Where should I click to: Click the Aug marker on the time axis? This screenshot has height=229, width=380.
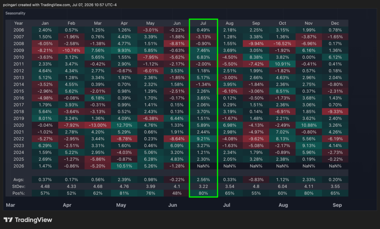(283, 205)
